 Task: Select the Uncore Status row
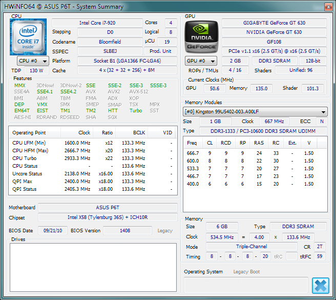click(93, 174)
